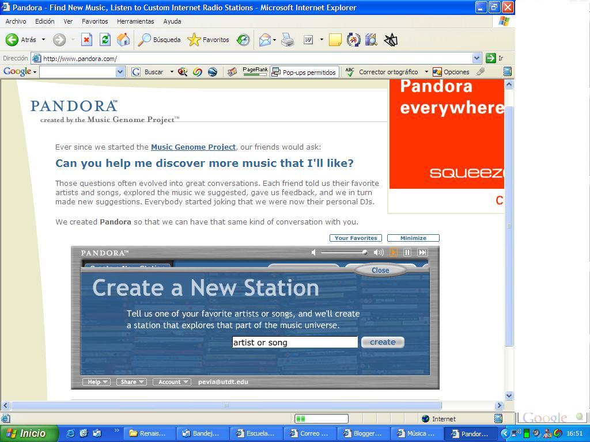Open Google toolbar Opciones

click(x=451, y=72)
